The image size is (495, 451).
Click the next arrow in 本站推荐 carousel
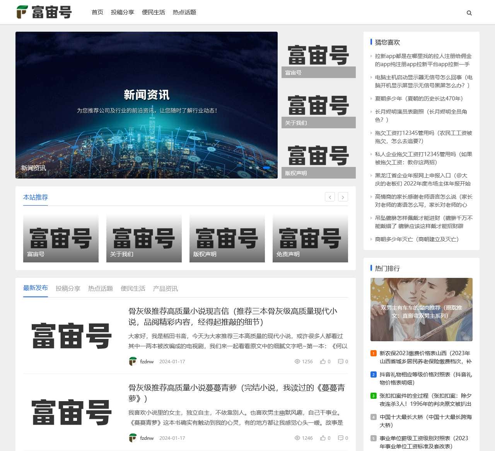(x=343, y=197)
